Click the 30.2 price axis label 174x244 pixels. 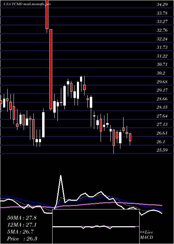(161, 73)
